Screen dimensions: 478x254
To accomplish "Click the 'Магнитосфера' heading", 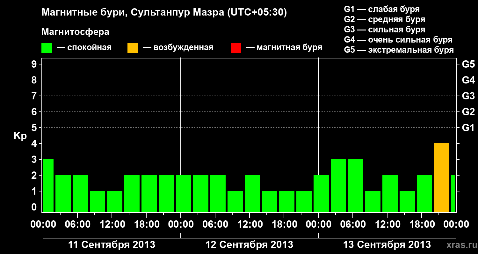I will point(75,32).
